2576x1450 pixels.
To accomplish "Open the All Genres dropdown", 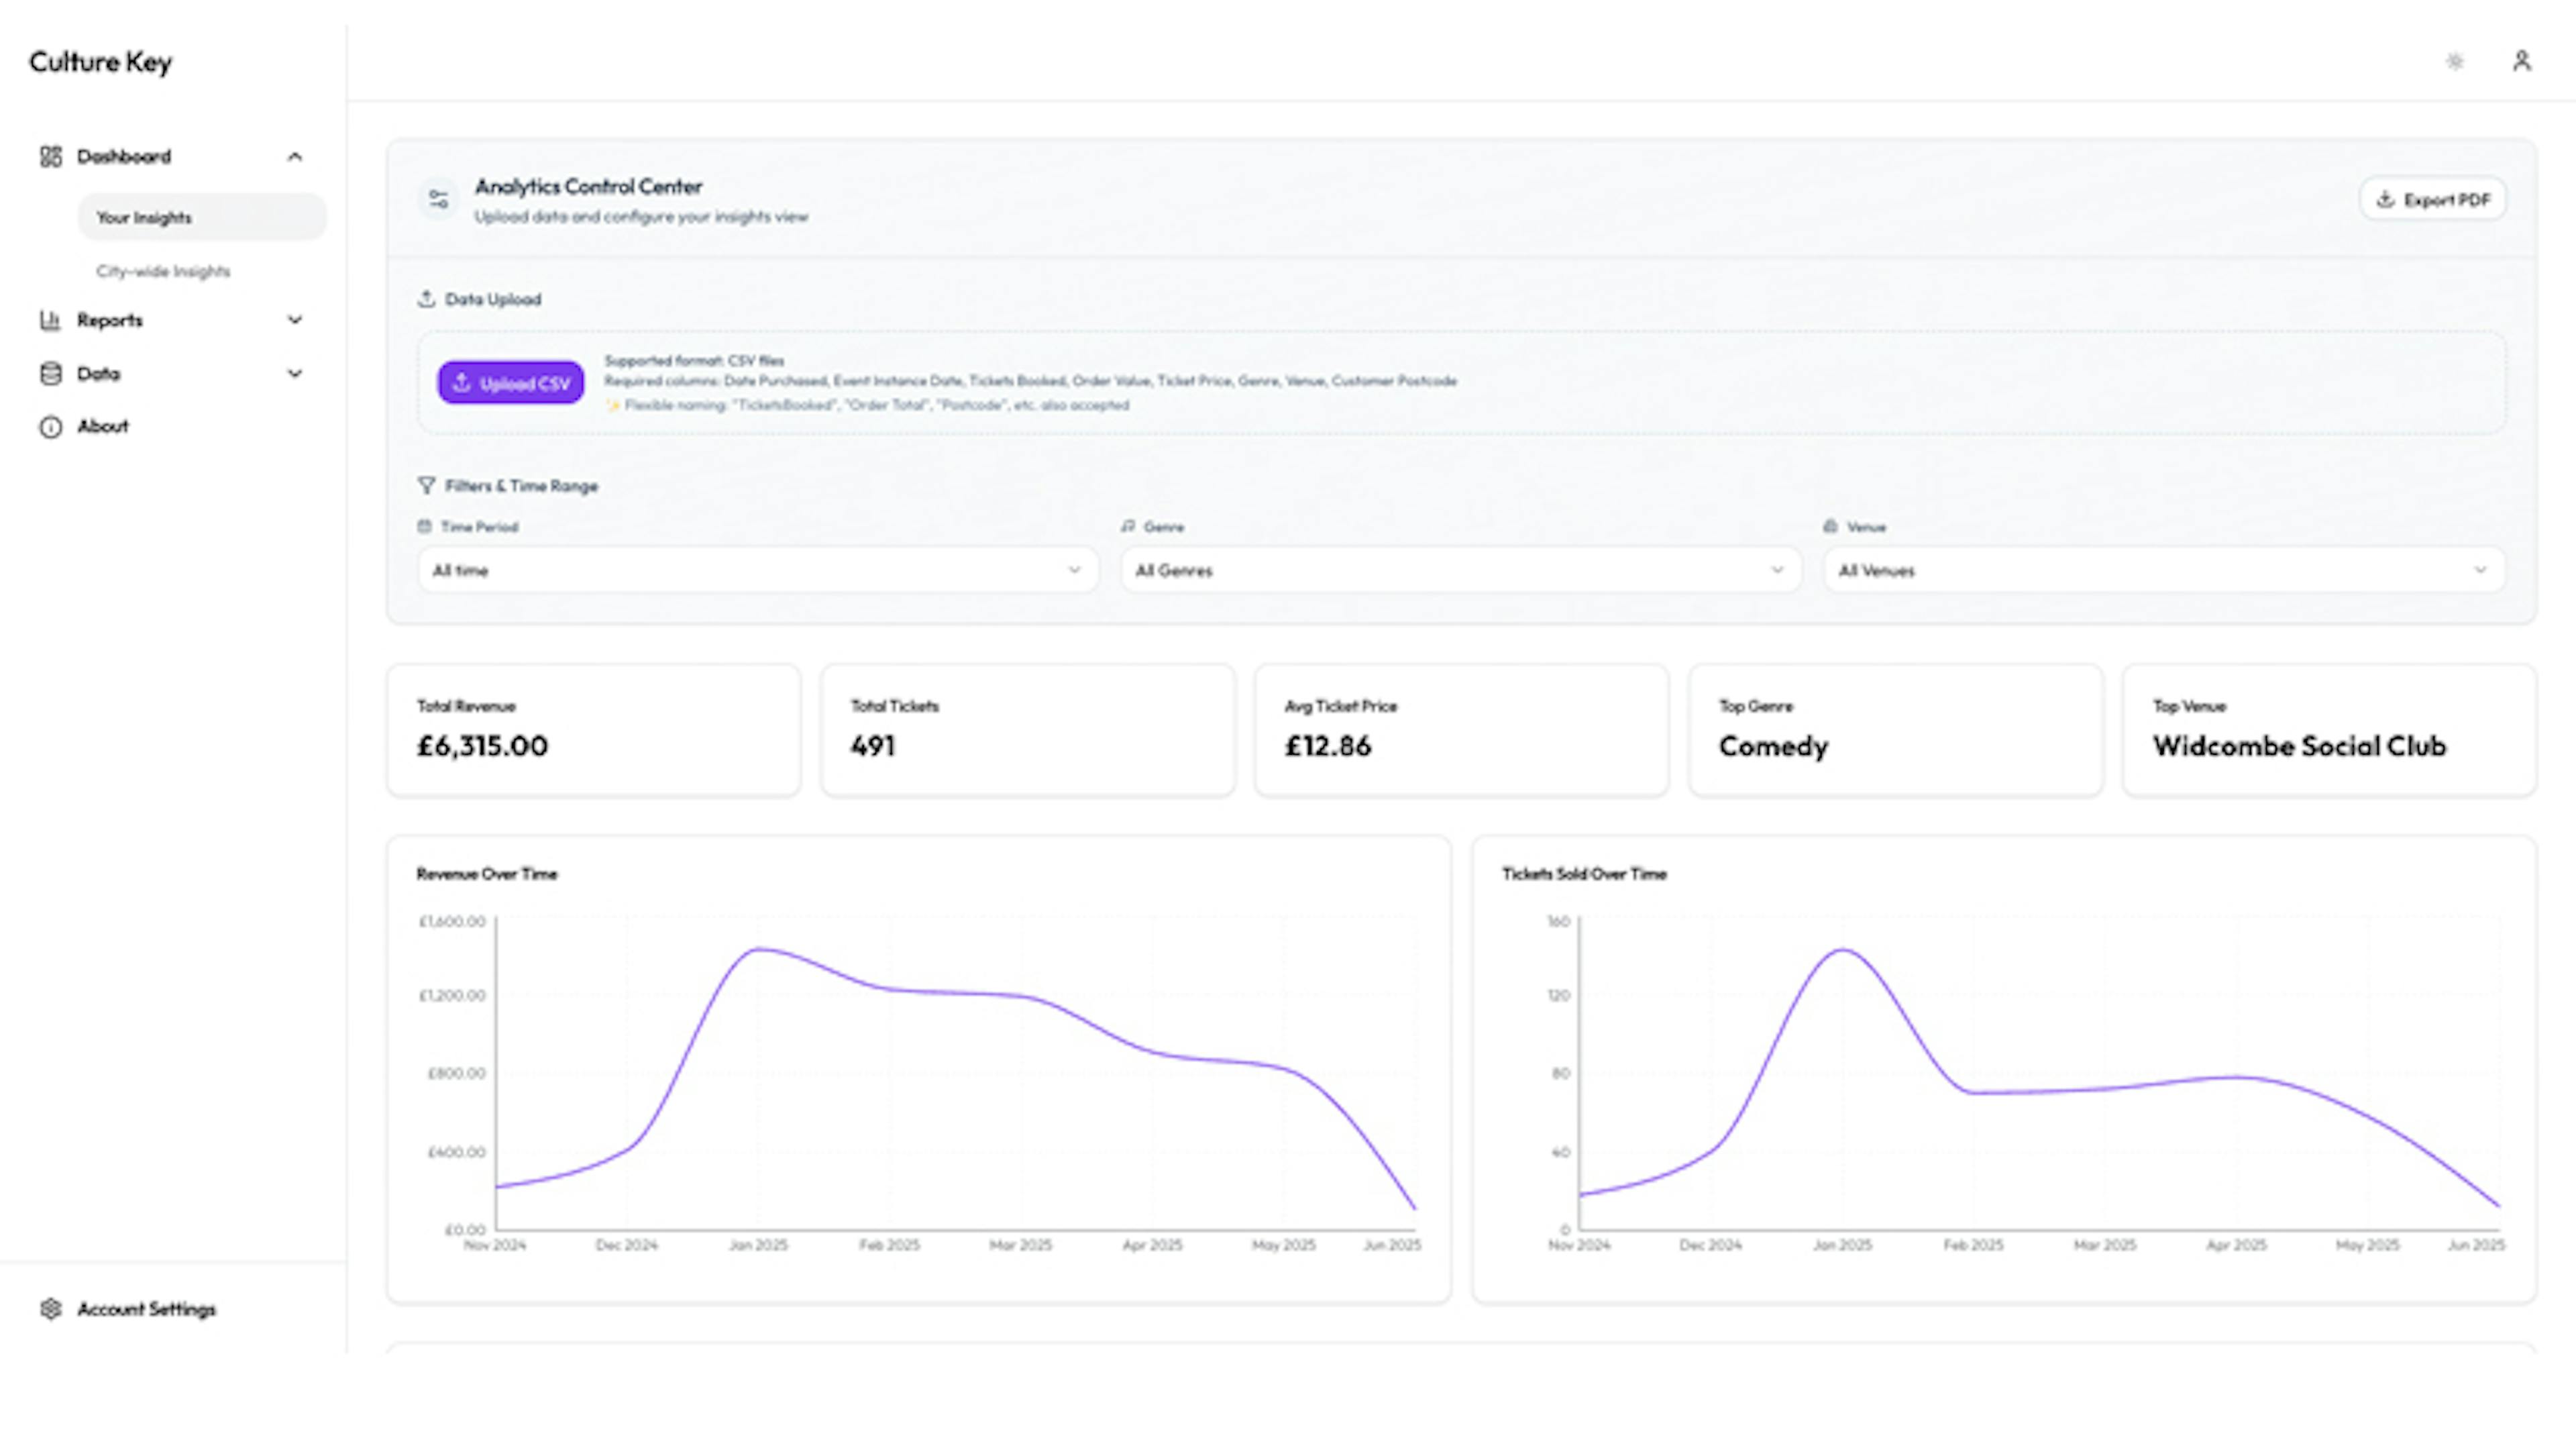I will point(1460,570).
